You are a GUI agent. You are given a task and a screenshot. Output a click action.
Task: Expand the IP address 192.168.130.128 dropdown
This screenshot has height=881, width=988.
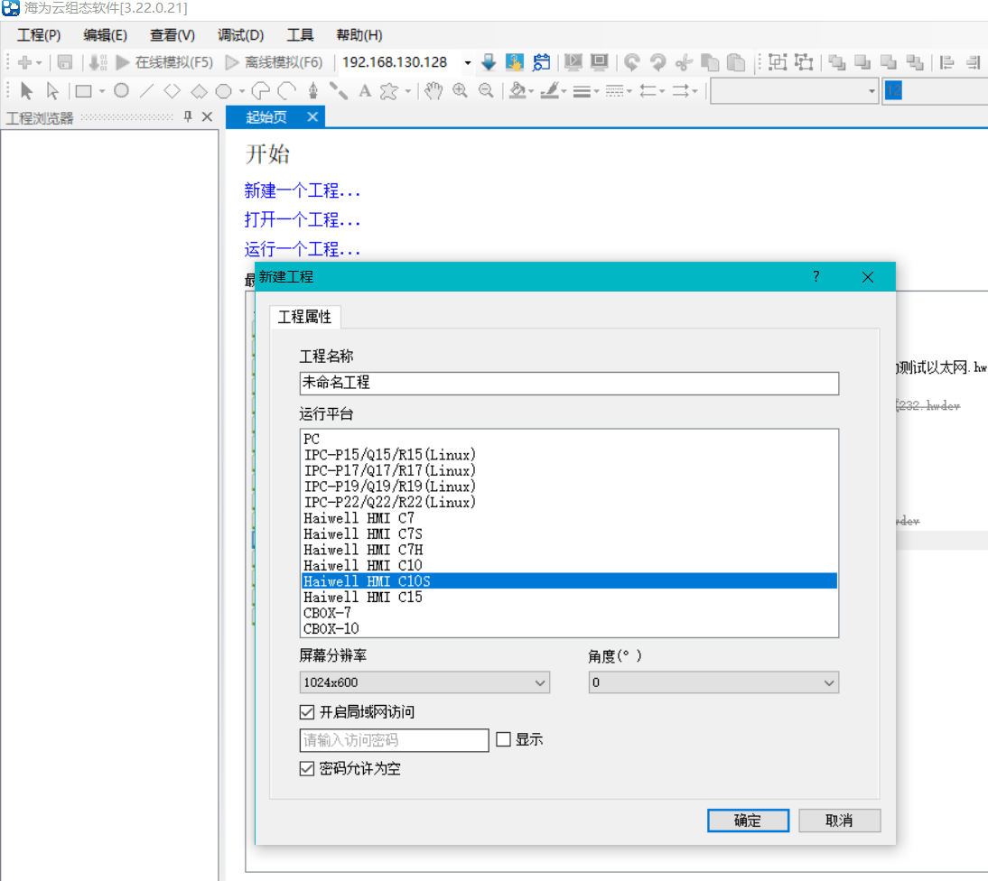point(468,62)
